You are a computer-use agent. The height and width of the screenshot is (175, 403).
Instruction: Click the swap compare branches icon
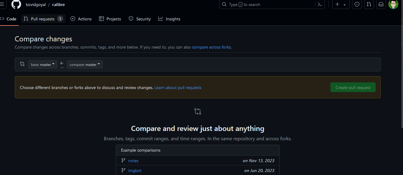coord(22,64)
